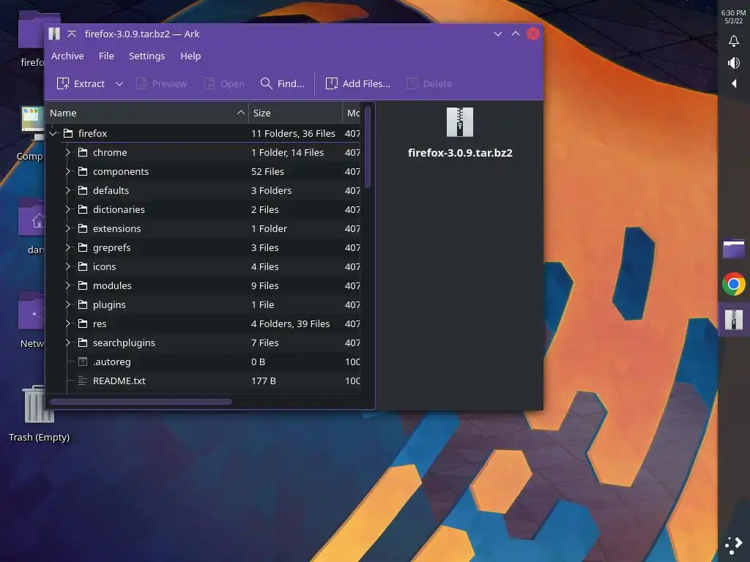Select the dictionaries folder icon
The width and height of the screenshot is (750, 562).
[83, 209]
